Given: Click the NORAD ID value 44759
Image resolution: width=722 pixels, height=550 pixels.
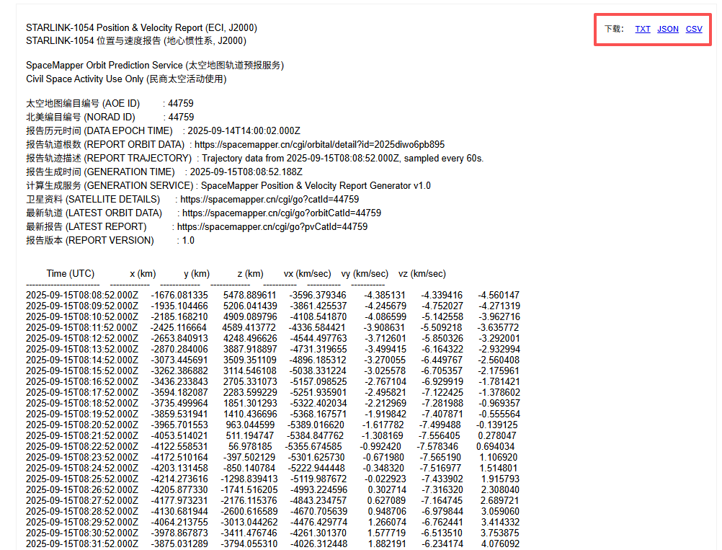Looking at the screenshot, I should [x=181, y=117].
